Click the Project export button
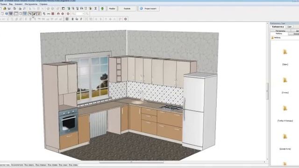Image resolution: width=299 pixels, height=168 pixels. click(x=149, y=8)
